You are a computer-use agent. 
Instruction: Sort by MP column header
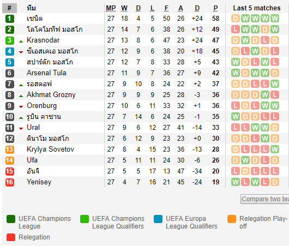[111, 8]
